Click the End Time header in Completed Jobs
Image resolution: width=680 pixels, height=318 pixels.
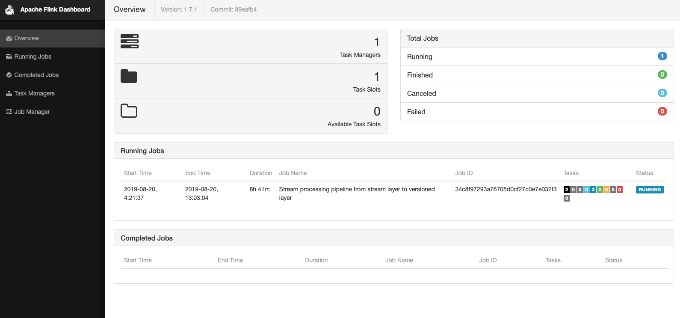(230, 260)
